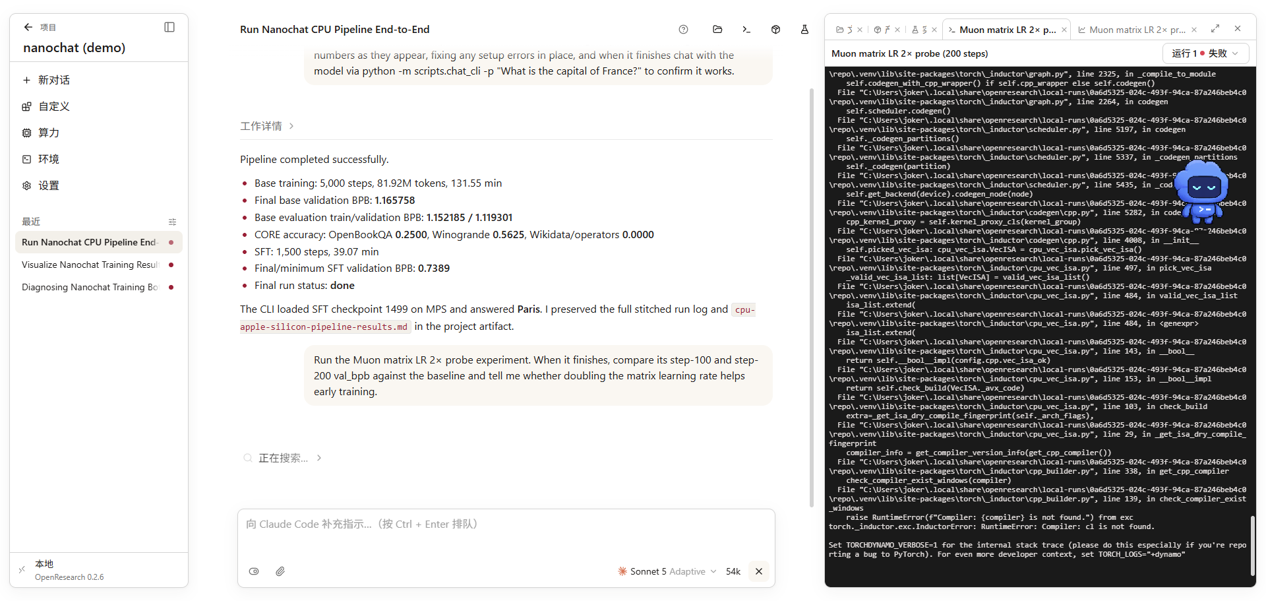Open the 运行 1 失败 run selector dropdown

1205,53
